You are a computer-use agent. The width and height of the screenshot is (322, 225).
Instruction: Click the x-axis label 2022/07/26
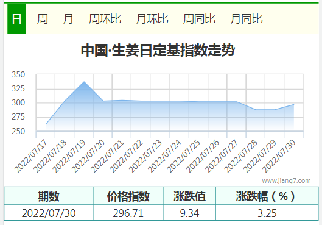203,156
